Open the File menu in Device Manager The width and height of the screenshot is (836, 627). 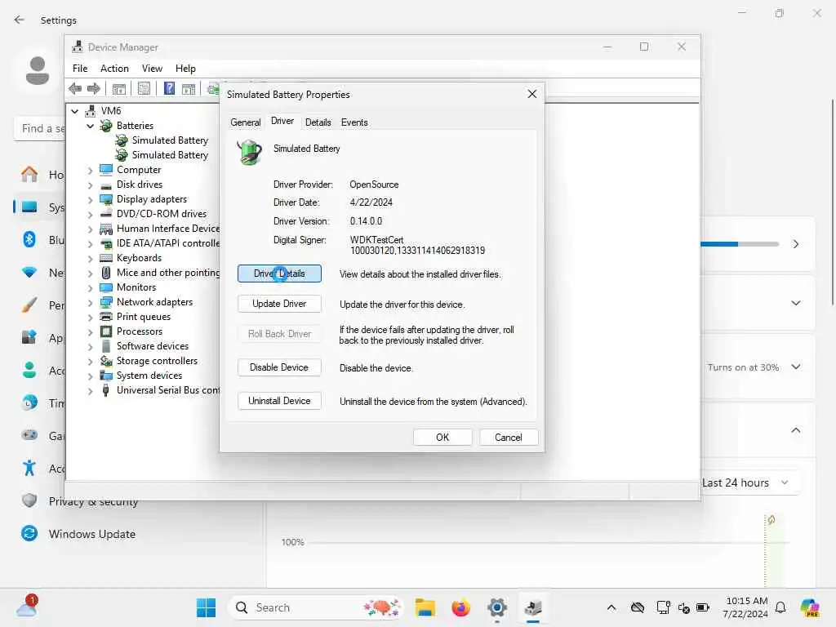coord(80,69)
